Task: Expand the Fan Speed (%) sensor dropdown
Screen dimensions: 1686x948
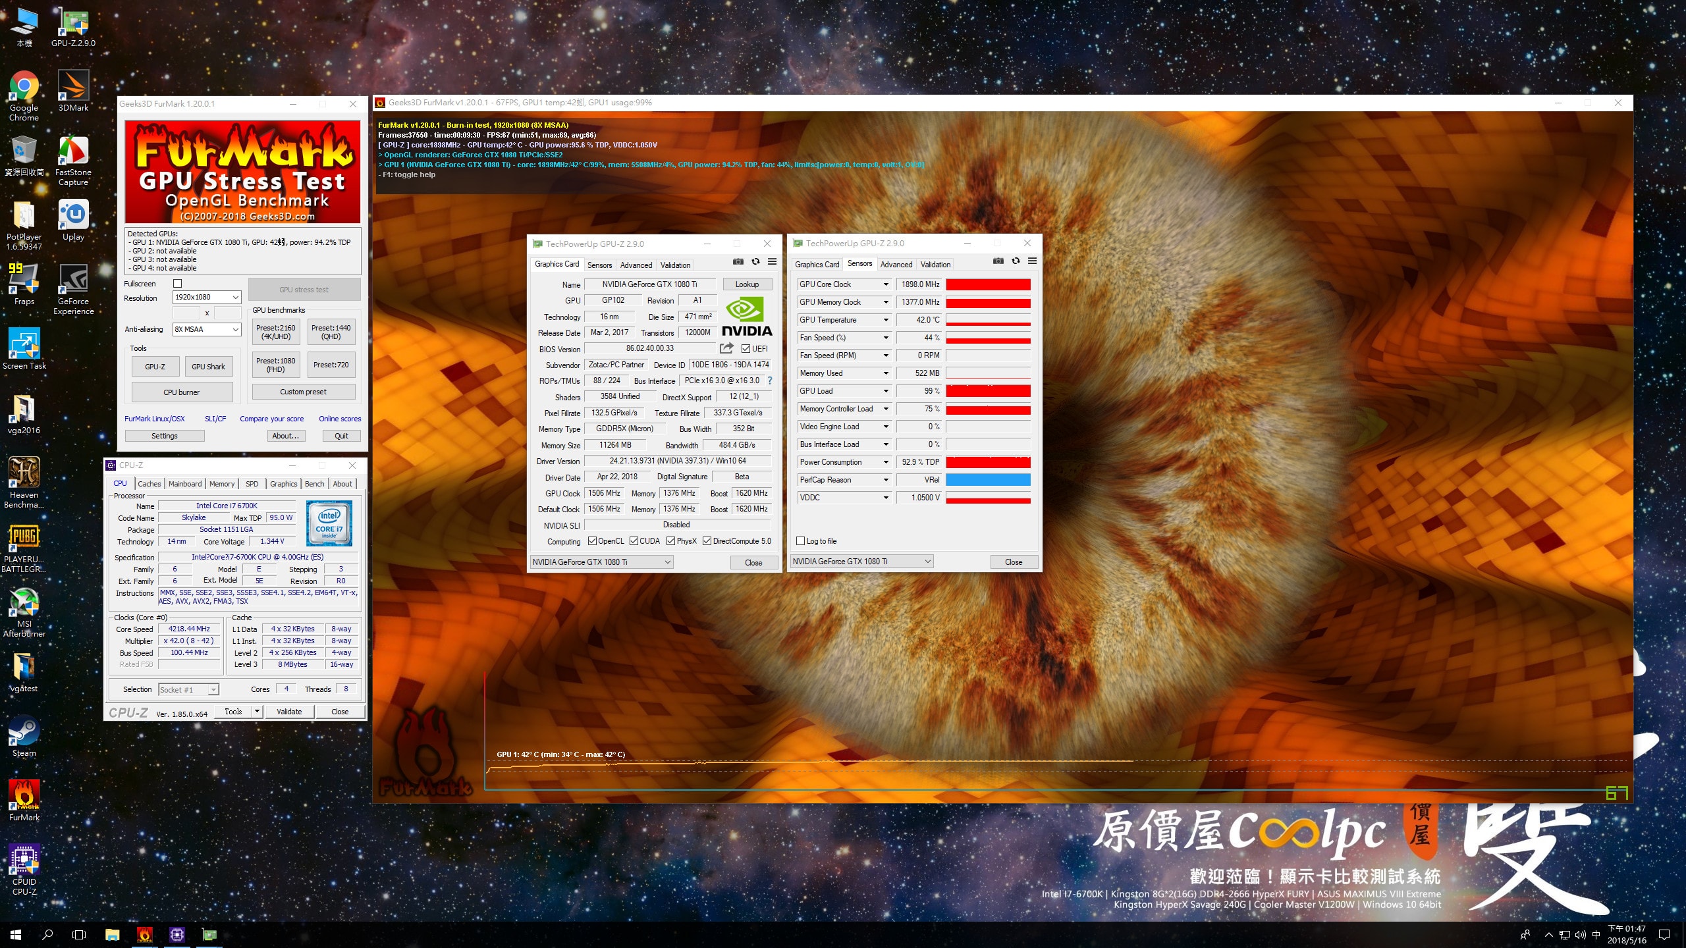Action: click(x=886, y=338)
